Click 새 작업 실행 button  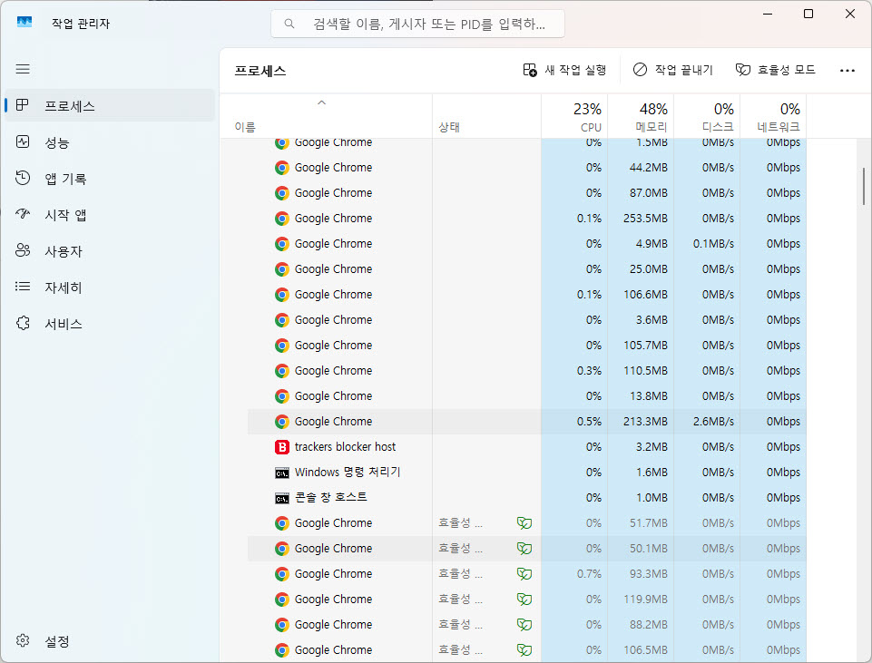(x=564, y=70)
